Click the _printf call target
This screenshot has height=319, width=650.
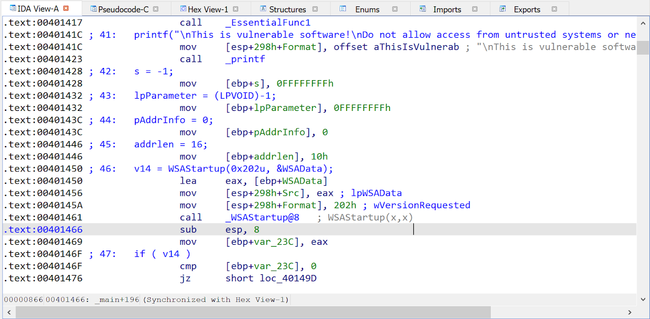click(x=245, y=59)
